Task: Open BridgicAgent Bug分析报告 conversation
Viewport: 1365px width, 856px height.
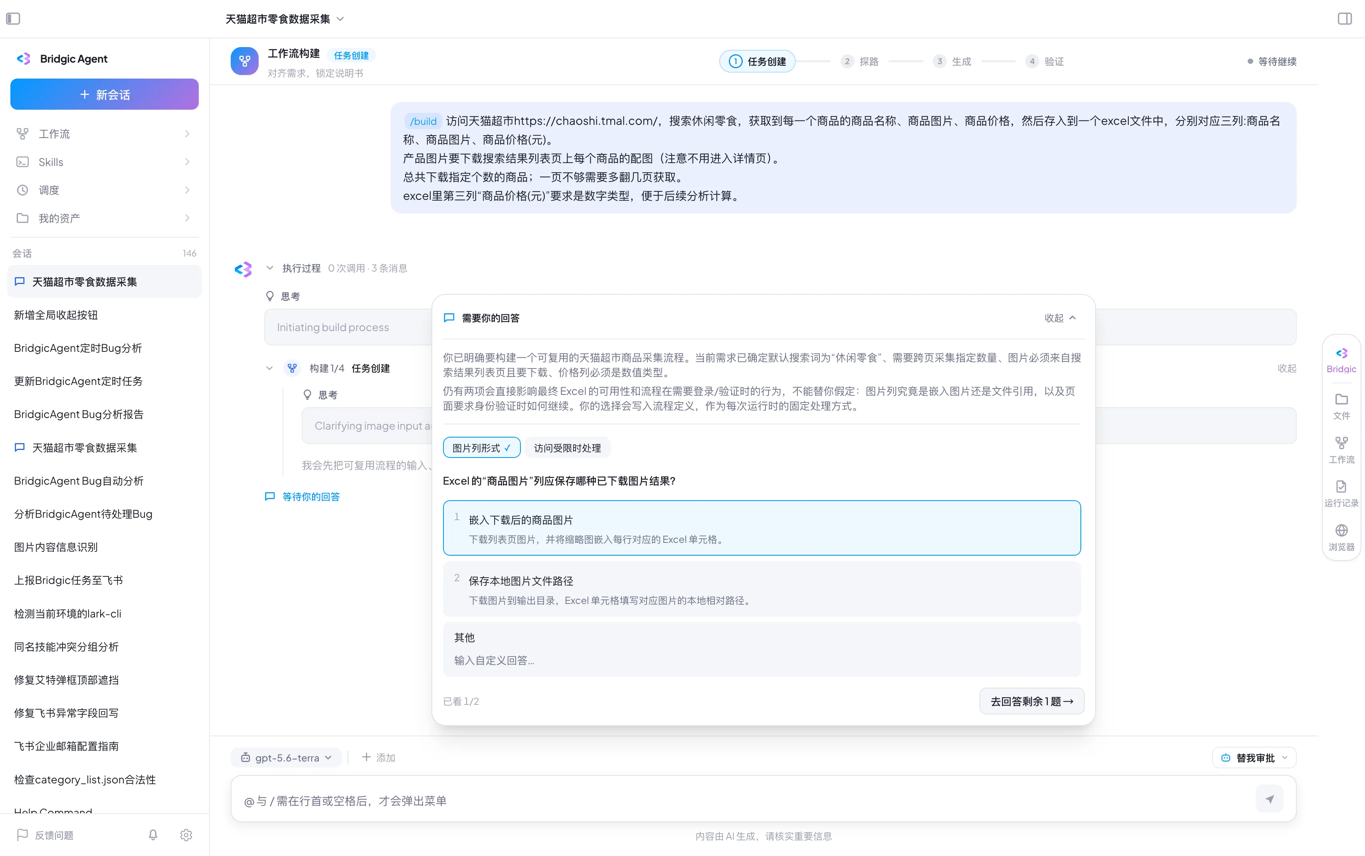Action: click(104, 414)
